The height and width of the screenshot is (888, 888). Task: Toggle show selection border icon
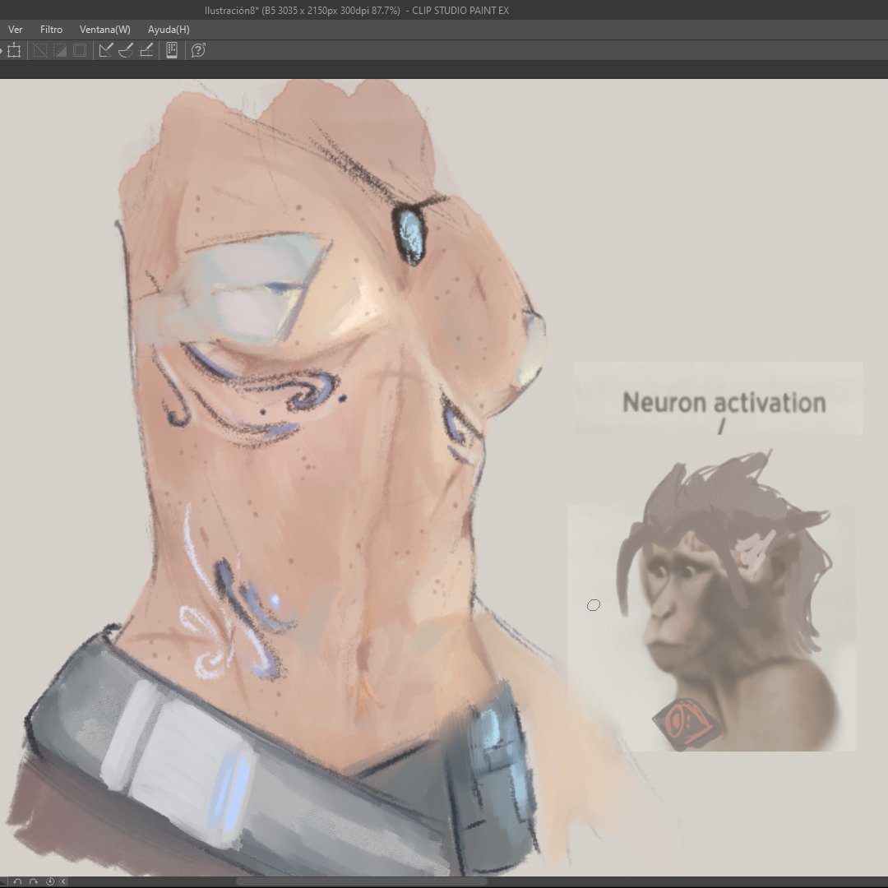point(80,50)
